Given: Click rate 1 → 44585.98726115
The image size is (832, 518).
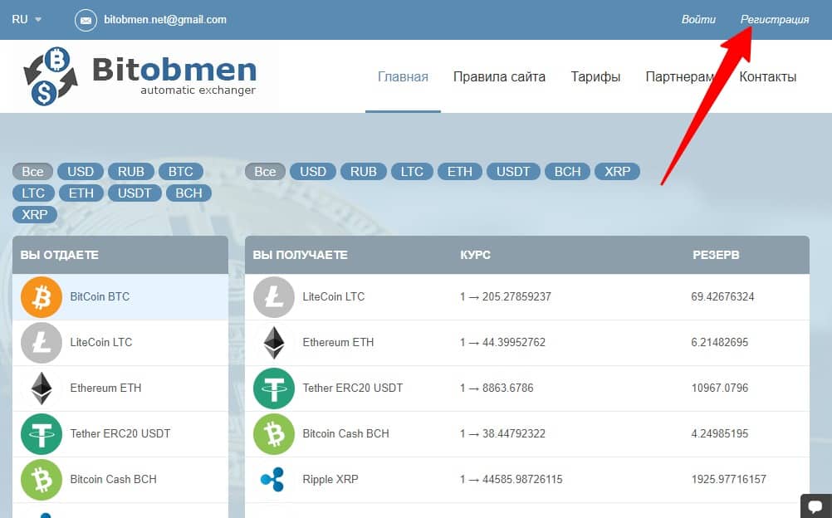Looking at the screenshot, I should pos(511,479).
